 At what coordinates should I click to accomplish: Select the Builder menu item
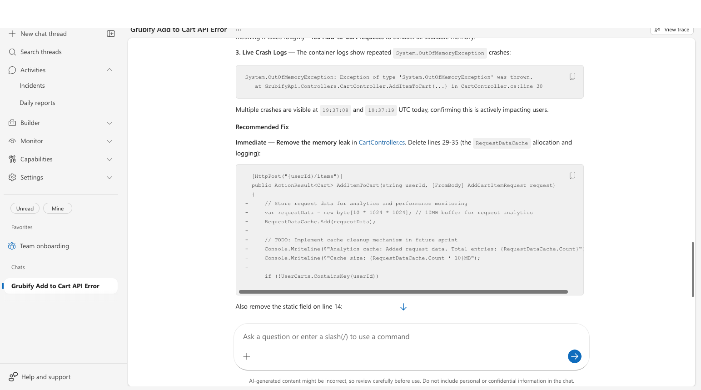(60, 123)
